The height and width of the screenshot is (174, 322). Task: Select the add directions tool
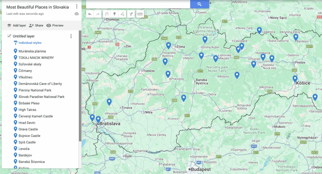[x=131, y=14]
